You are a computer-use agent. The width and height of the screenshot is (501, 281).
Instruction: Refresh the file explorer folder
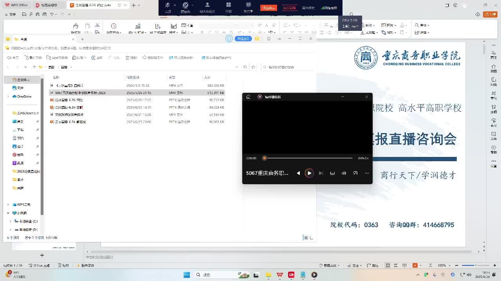click(x=245, y=67)
